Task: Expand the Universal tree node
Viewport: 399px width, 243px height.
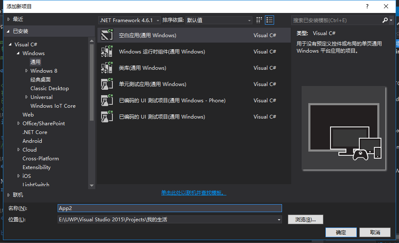Action: click(26, 97)
